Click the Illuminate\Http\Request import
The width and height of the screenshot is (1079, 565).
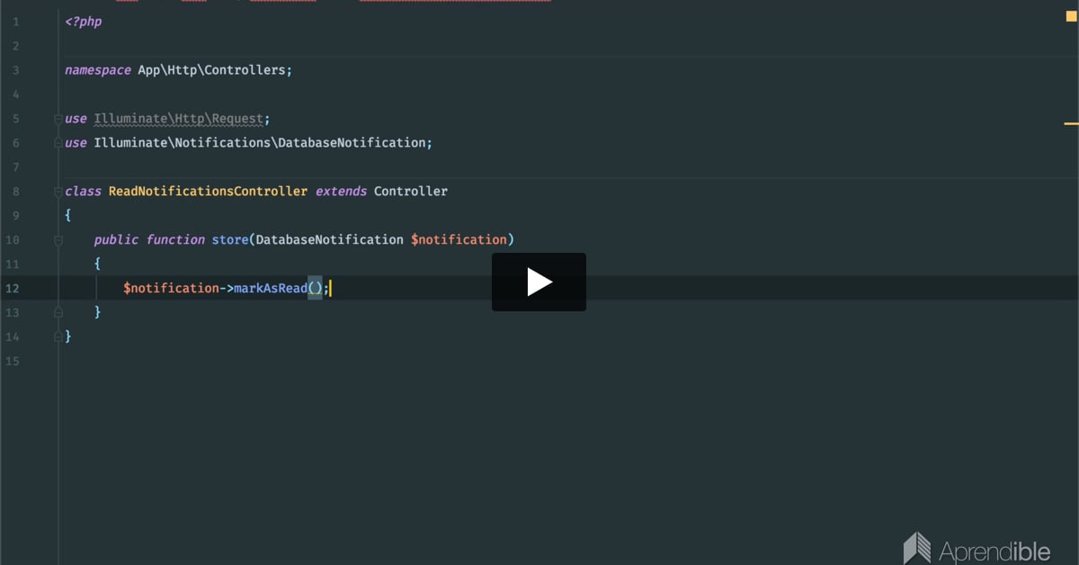179,118
